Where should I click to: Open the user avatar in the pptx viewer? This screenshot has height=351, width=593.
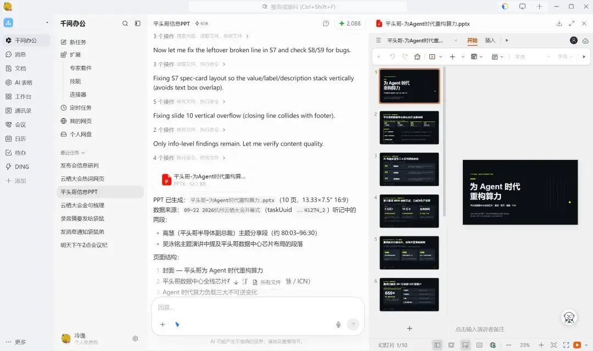click(x=573, y=40)
